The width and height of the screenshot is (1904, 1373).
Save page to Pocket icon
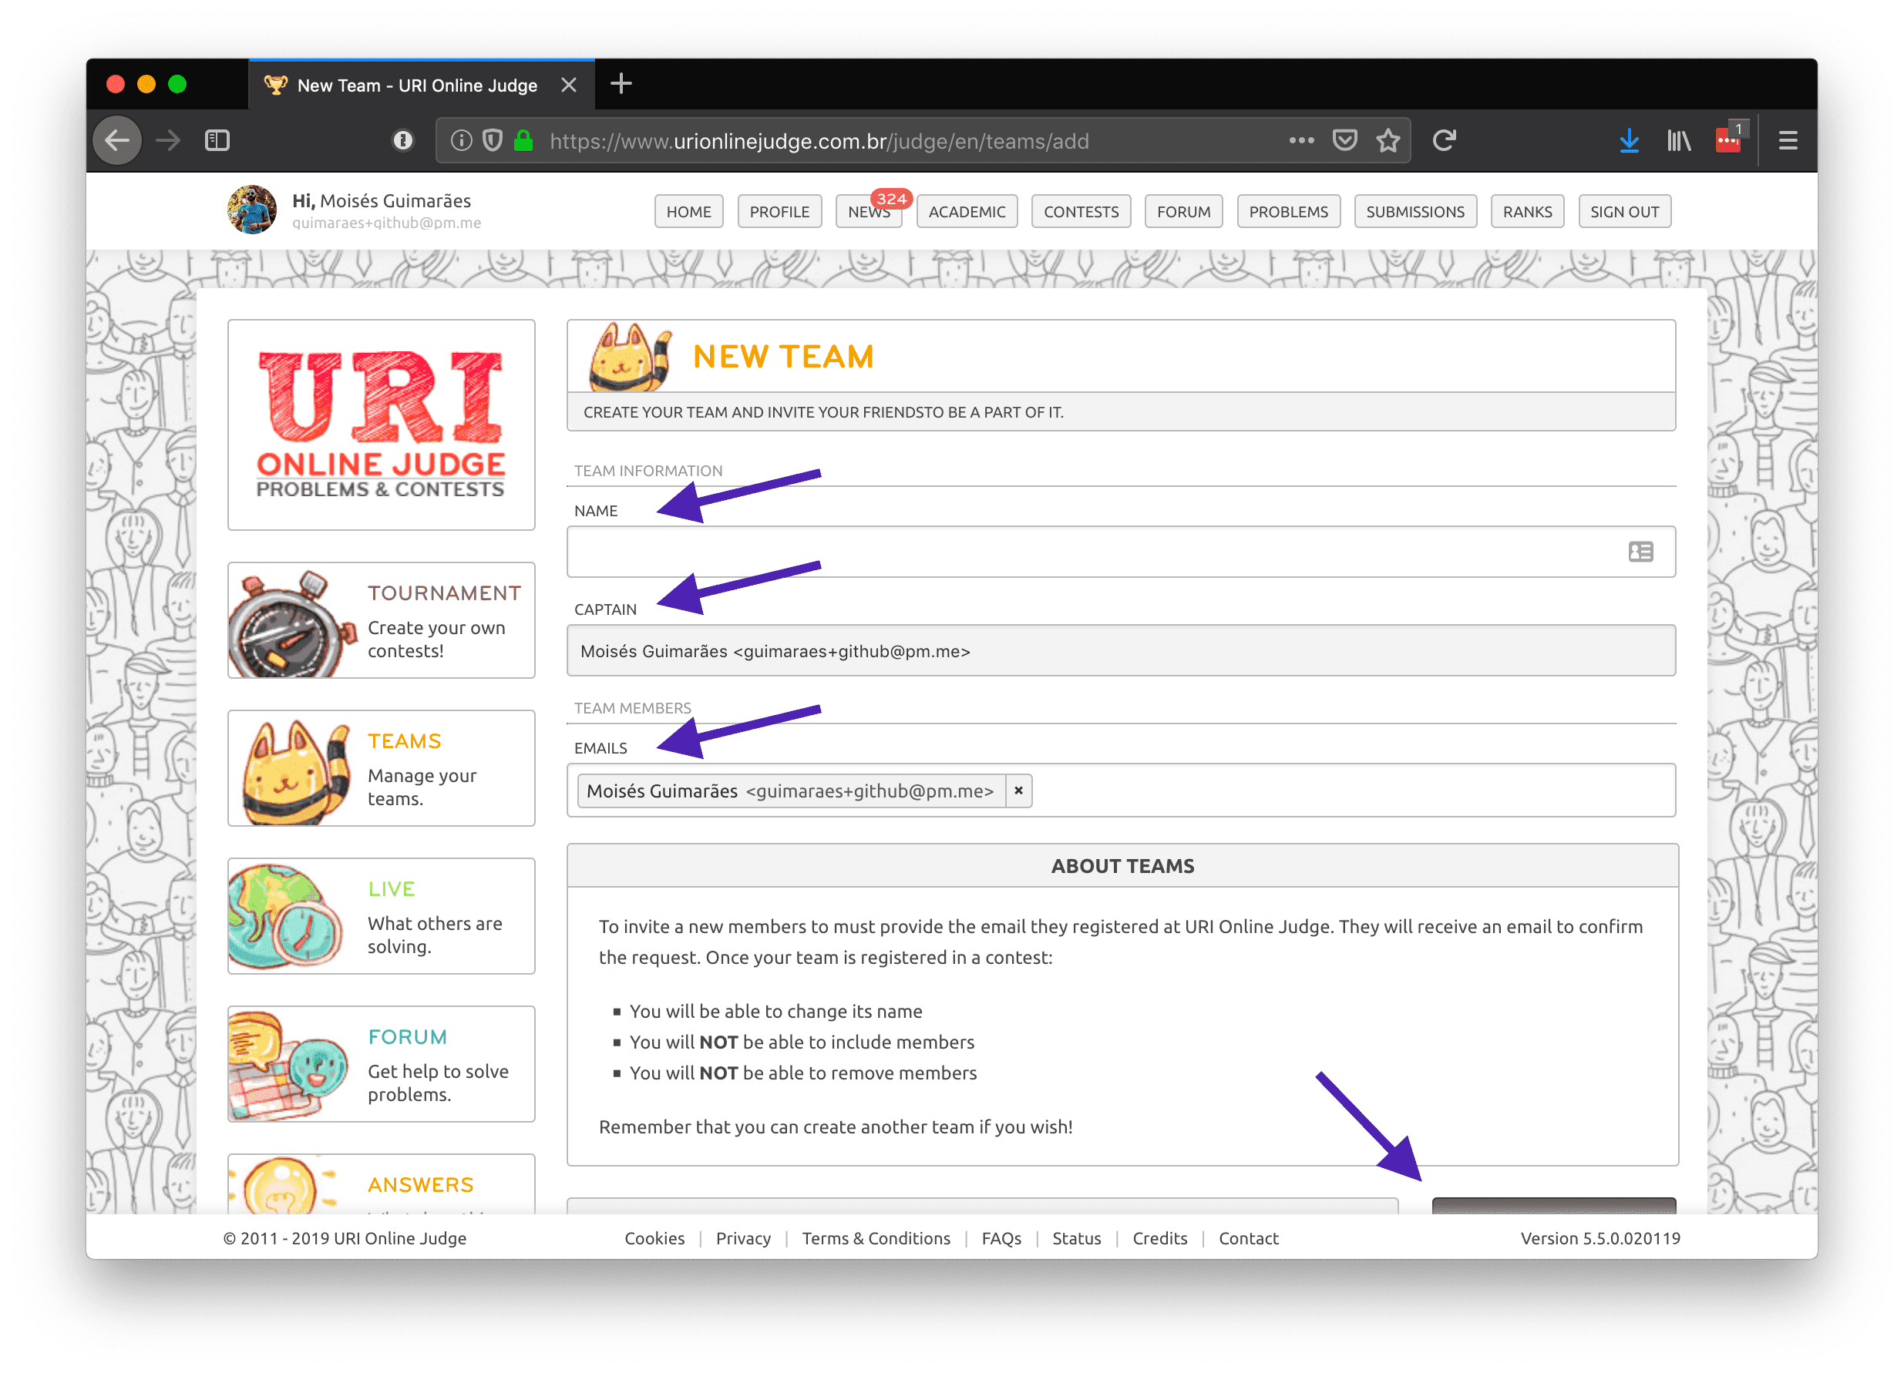(1345, 140)
